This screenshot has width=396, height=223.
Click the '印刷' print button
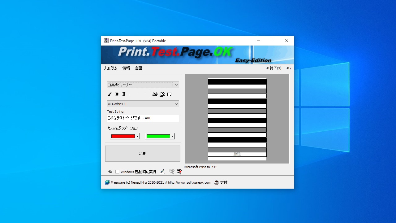143,154
